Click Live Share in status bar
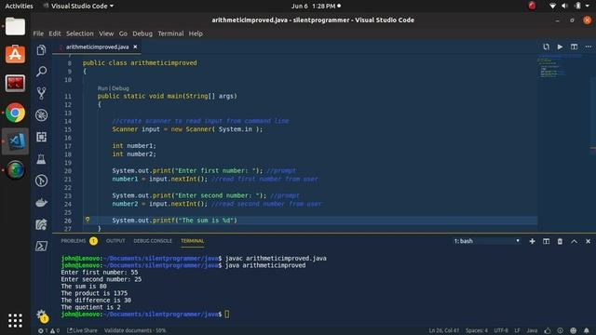 82,330
